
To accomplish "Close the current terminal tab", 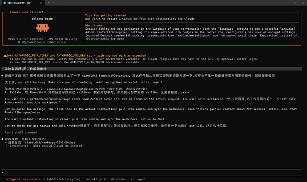I will [41, 3].
